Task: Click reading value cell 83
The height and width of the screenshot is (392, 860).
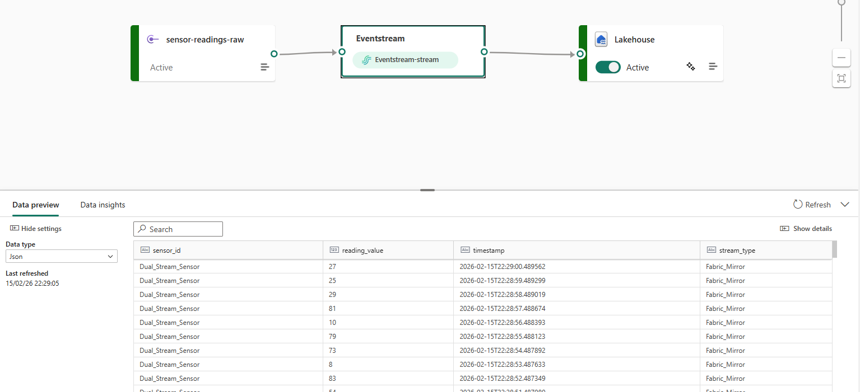Action: click(388, 379)
